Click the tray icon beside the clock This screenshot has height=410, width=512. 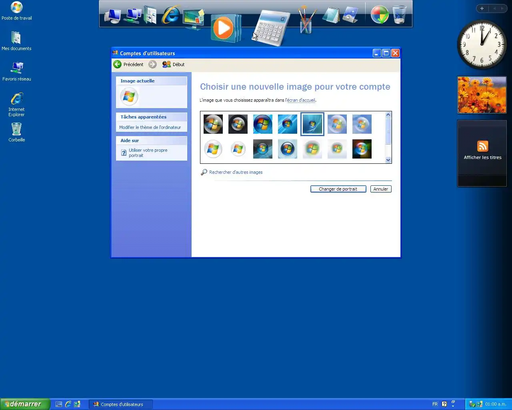point(479,404)
